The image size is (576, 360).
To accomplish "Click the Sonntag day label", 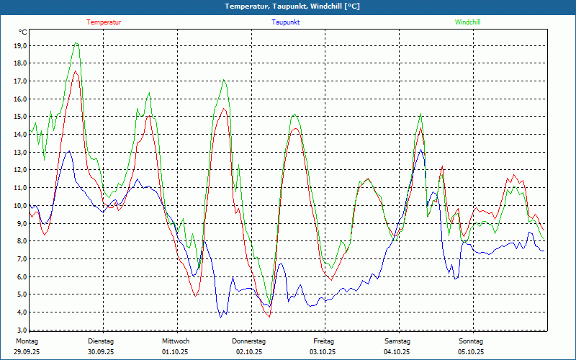I will tap(472, 341).
